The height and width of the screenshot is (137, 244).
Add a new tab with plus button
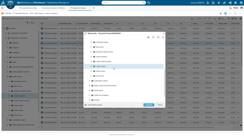[x=94, y=8]
